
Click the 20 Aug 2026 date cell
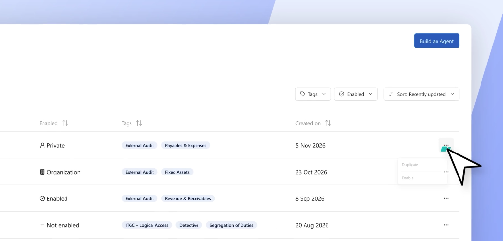click(x=312, y=225)
